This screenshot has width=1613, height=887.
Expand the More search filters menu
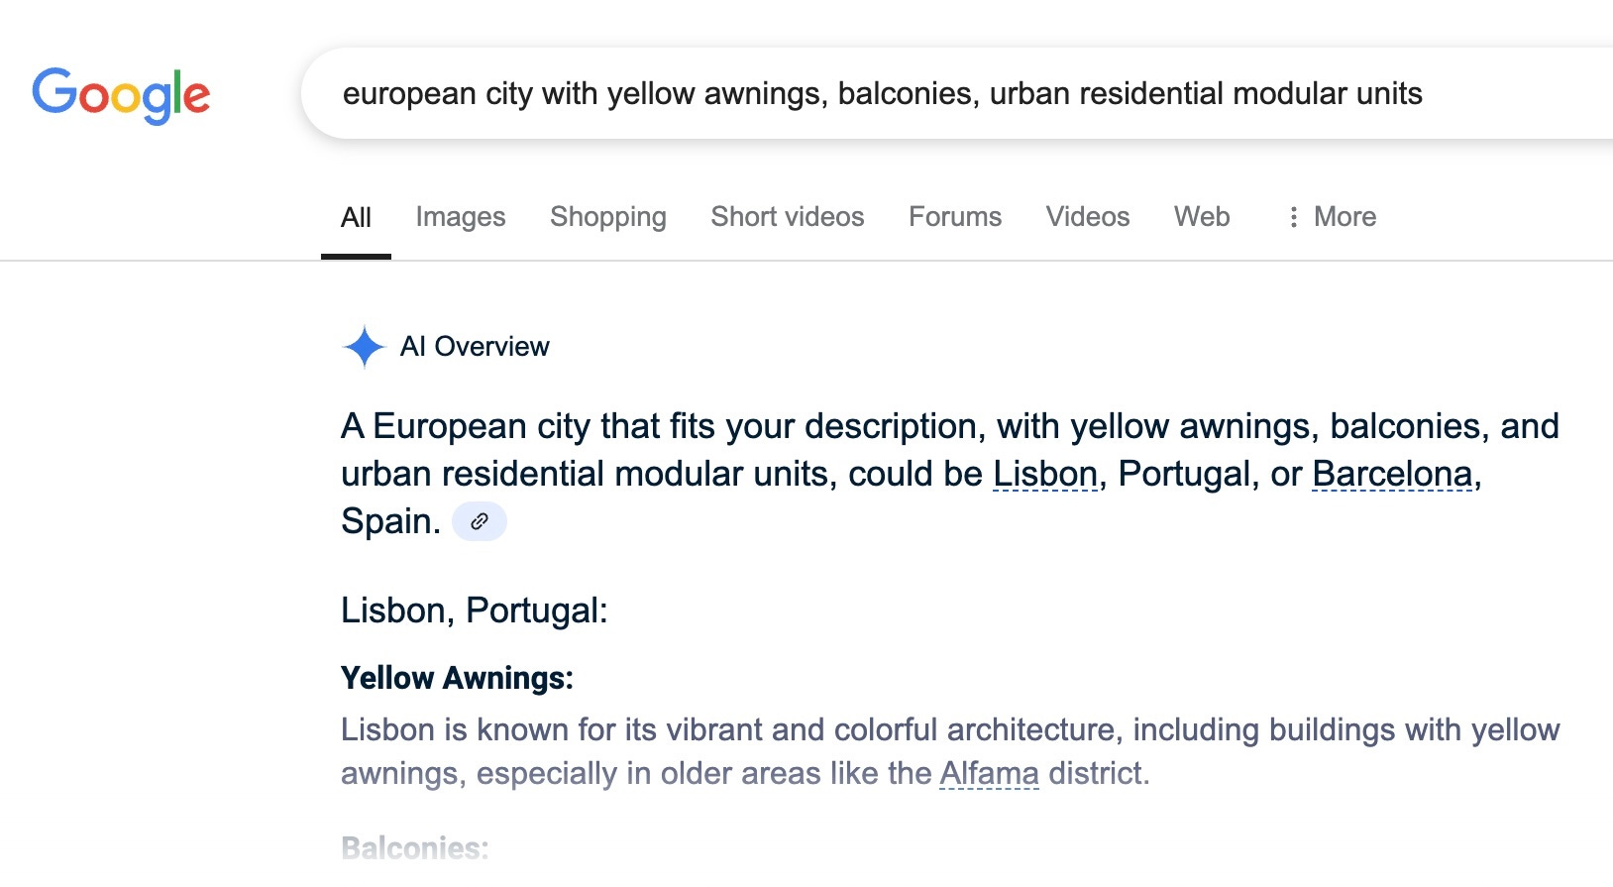[1331, 217]
